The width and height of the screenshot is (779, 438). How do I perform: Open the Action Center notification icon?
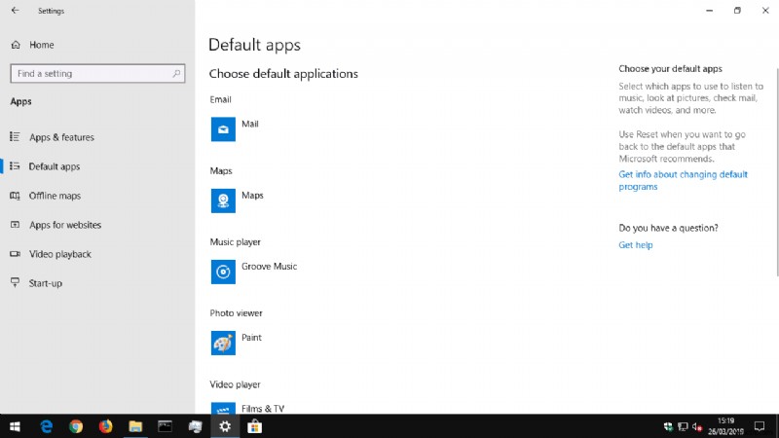click(x=760, y=426)
